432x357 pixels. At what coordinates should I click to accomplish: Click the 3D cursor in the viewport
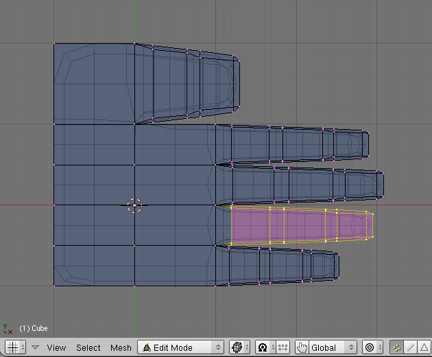[134, 205]
